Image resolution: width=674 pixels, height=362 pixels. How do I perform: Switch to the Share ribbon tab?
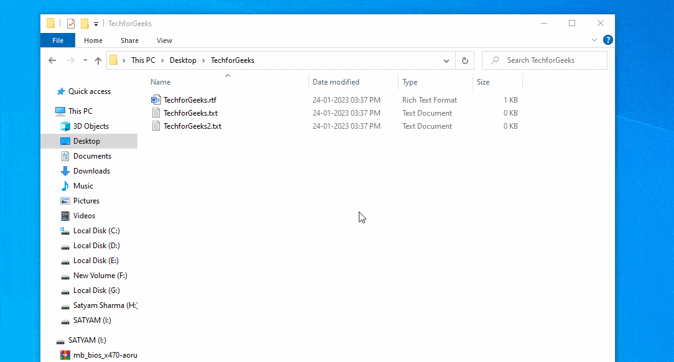pos(129,40)
